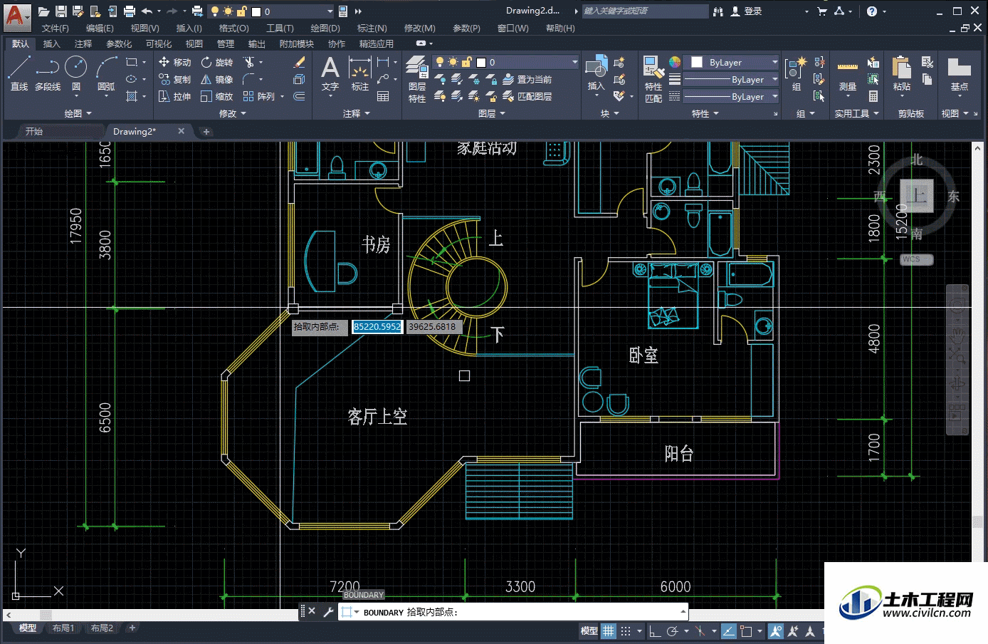This screenshot has height=644, width=988.
Task: Toggle ortho mode in status bar
Action: pos(655,630)
